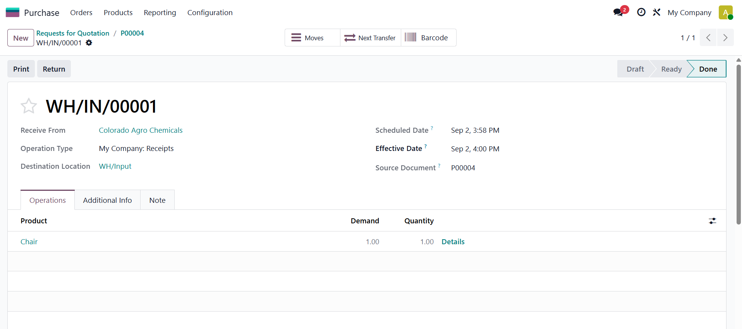
Task: Click the gear icon beside WH/IN/00001
Action: click(x=89, y=43)
